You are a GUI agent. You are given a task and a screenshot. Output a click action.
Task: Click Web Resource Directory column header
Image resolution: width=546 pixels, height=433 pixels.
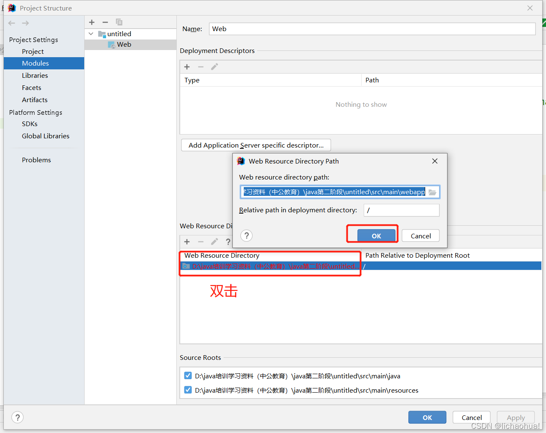(x=222, y=255)
